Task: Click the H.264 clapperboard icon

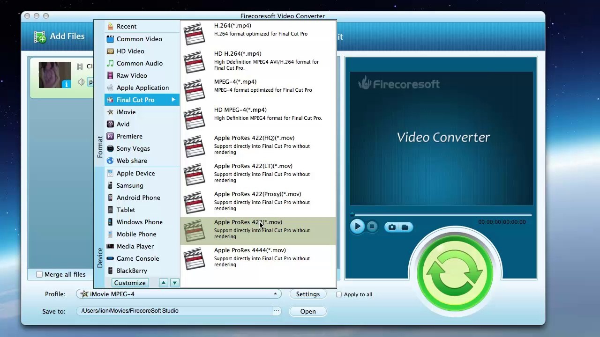Action: point(195,34)
